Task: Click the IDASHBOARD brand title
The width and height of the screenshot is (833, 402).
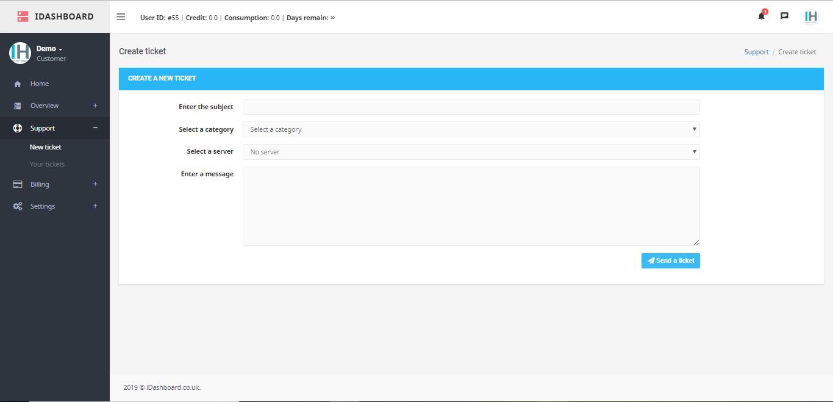Action: pos(65,16)
